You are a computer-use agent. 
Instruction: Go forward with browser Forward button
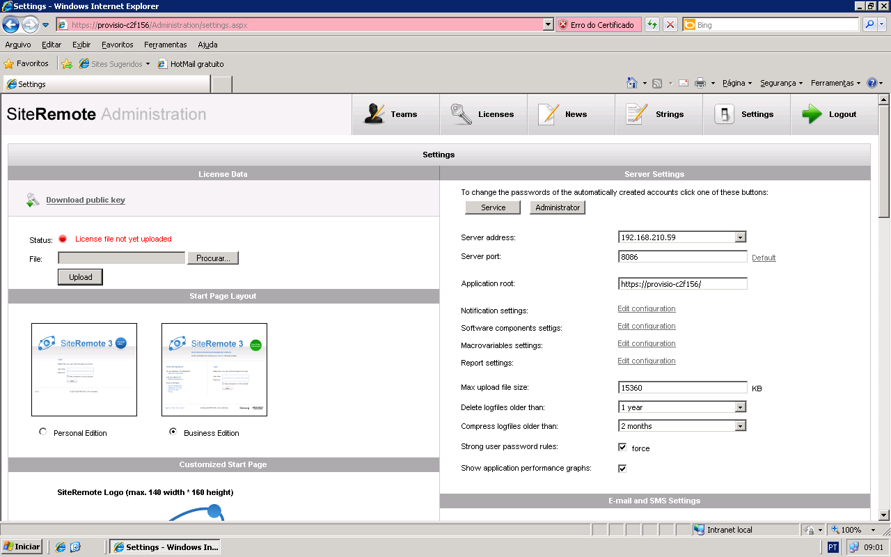coord(30,25)
